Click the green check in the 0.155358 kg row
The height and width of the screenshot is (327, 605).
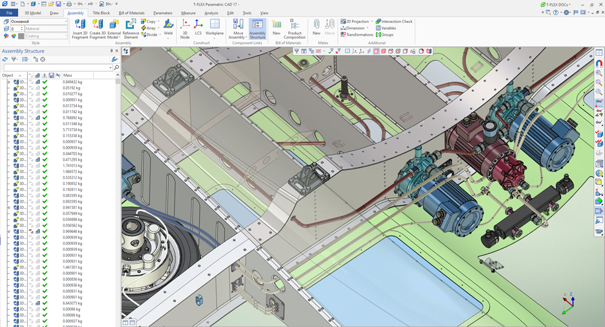click(x=45, y=136)
